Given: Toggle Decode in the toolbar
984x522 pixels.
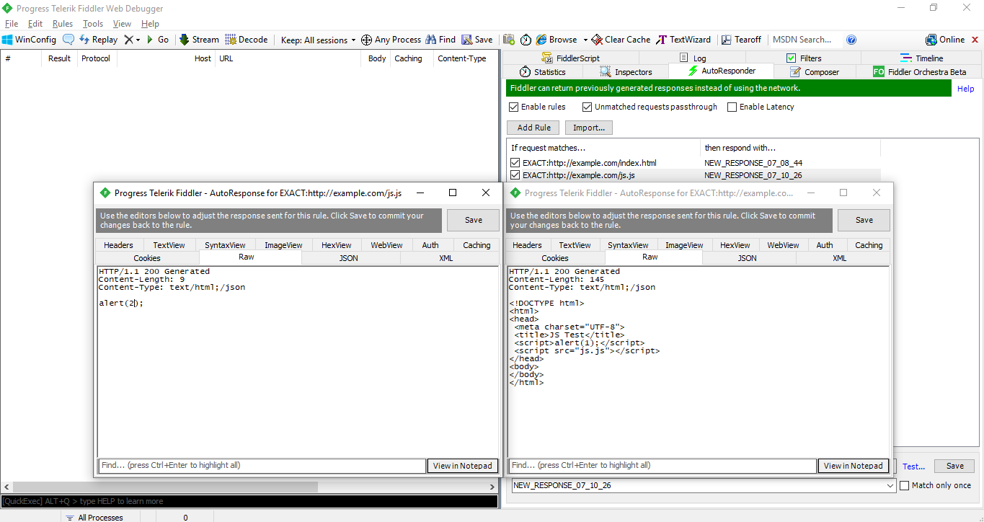Looking at the screenshot, I should [x=247, y=40].
